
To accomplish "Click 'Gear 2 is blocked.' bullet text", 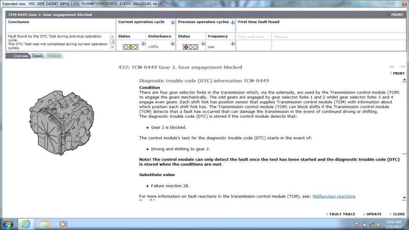I will (x=169, y=127).
